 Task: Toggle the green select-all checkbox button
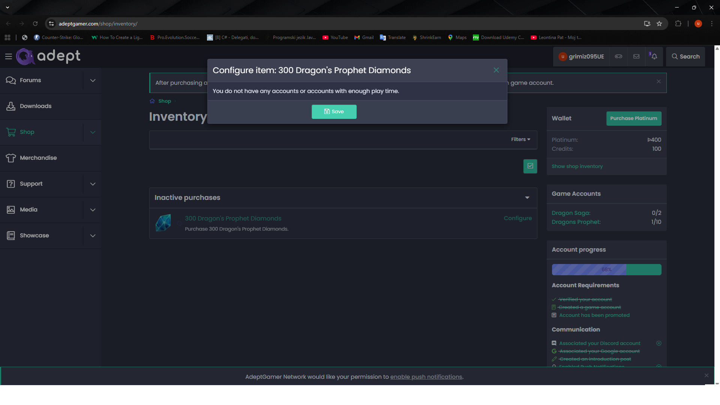pos(530,166)
